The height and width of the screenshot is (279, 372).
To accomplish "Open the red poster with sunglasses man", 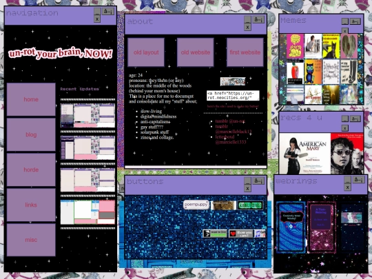I will (x=347, y=154).
